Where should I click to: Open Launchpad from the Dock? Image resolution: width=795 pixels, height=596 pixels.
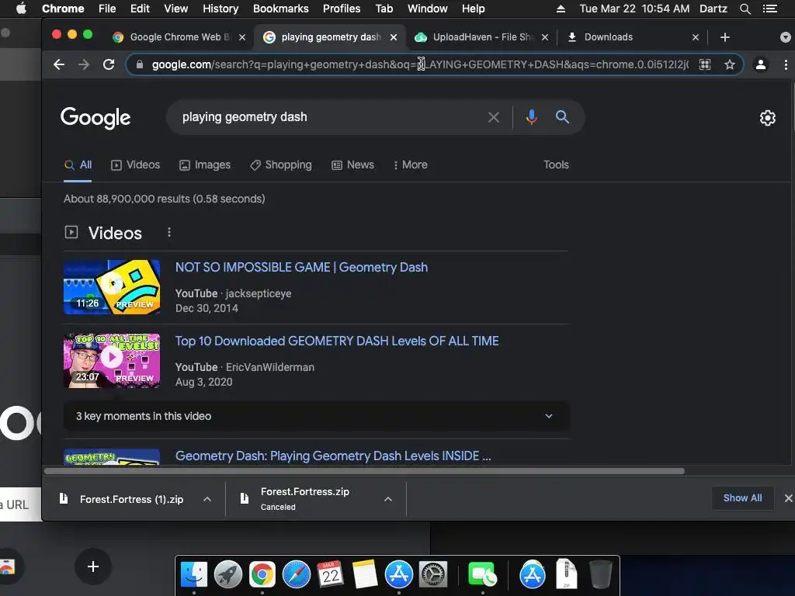(x=228, y=574)
